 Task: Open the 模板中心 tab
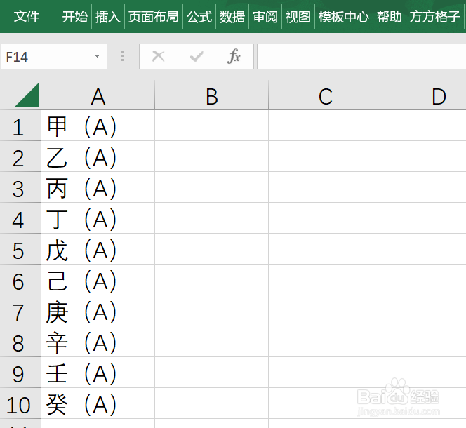344,16
